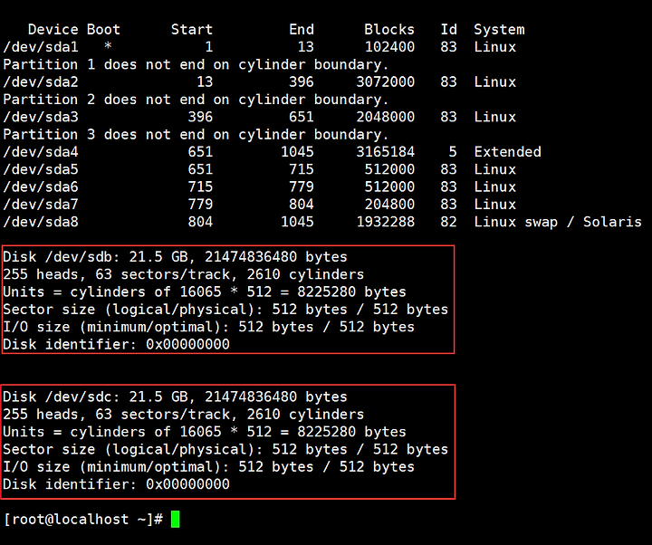The width and height of the screenshot is (652, 545).
Task: Click the Blocks value 1932288
Action: pyautogui.click(x=386, y=222)
